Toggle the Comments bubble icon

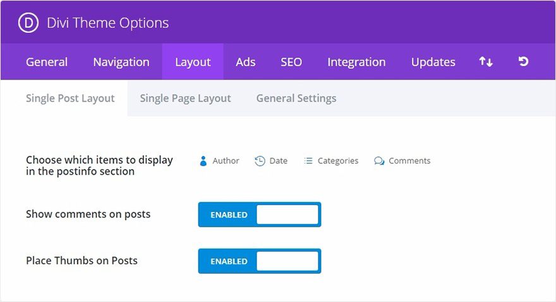379,161
